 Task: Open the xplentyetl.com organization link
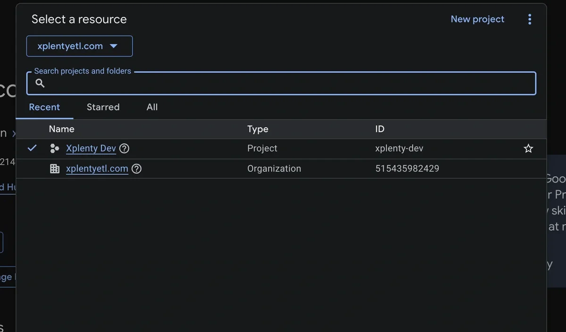pyautogui.click(x=97, y=169)
